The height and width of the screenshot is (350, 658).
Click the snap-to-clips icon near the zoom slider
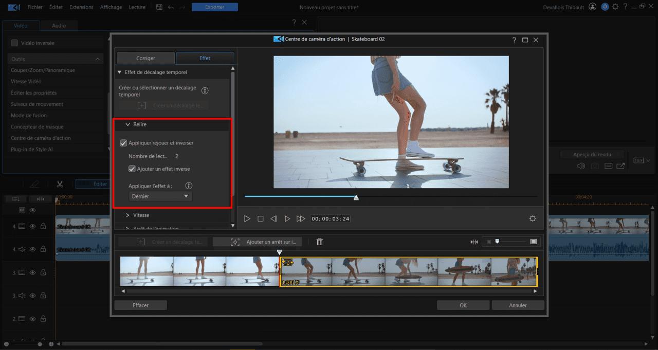click(474, 241)
